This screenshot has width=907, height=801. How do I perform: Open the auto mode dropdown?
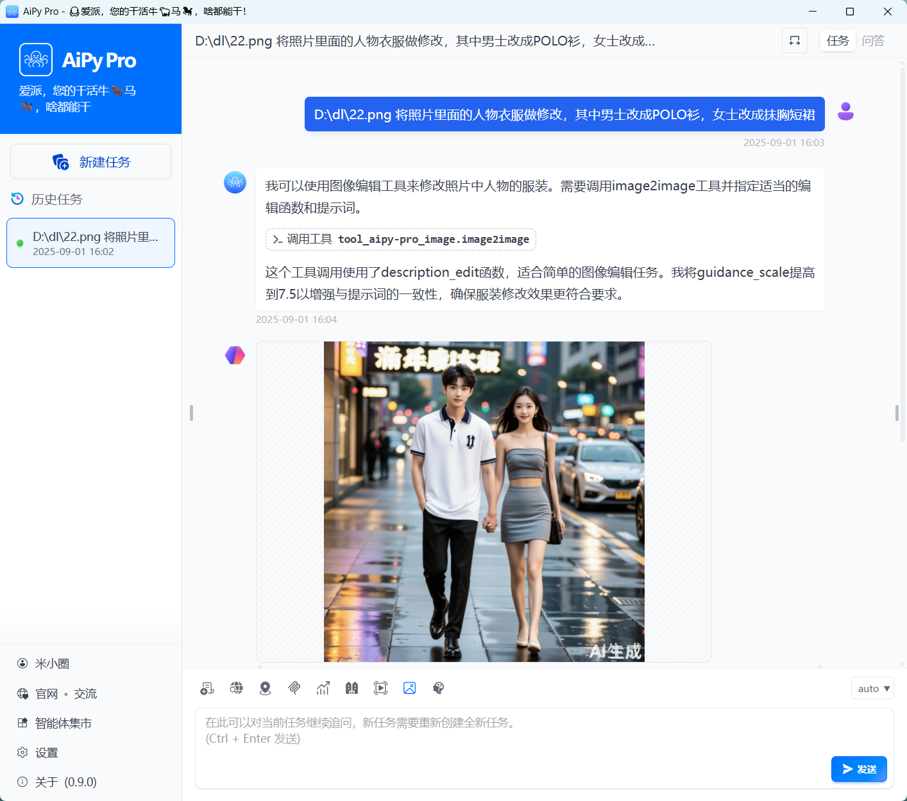(872, 688)
